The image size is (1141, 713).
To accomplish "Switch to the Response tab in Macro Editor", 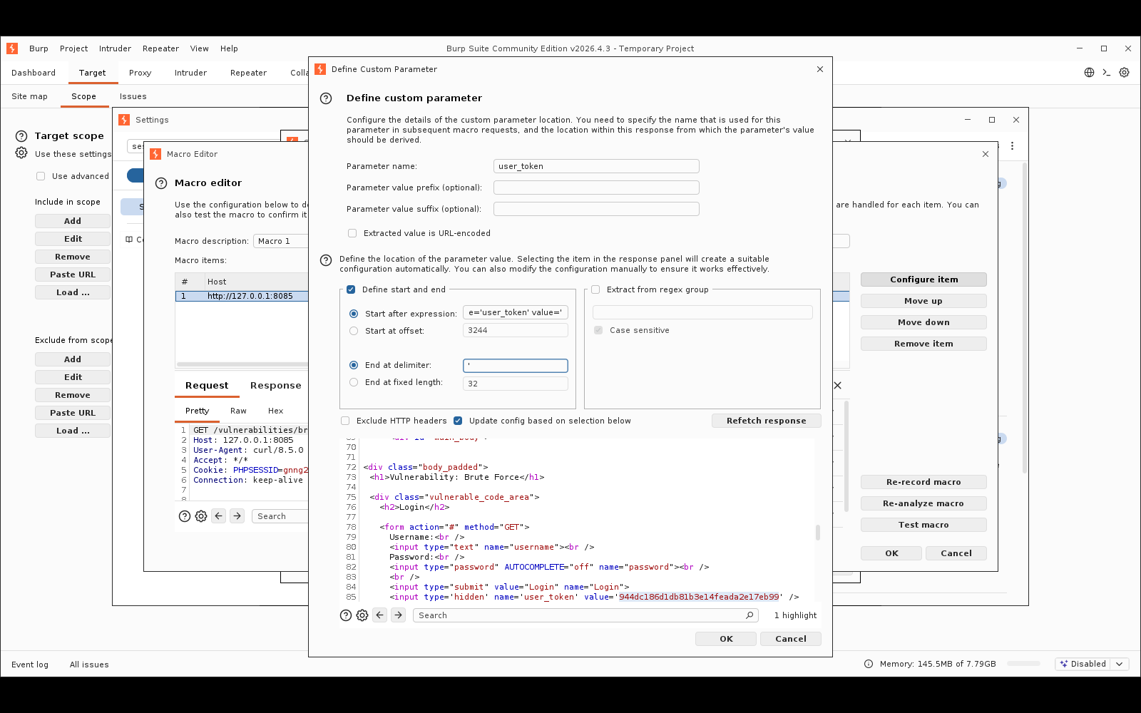I will pos(275,386).
